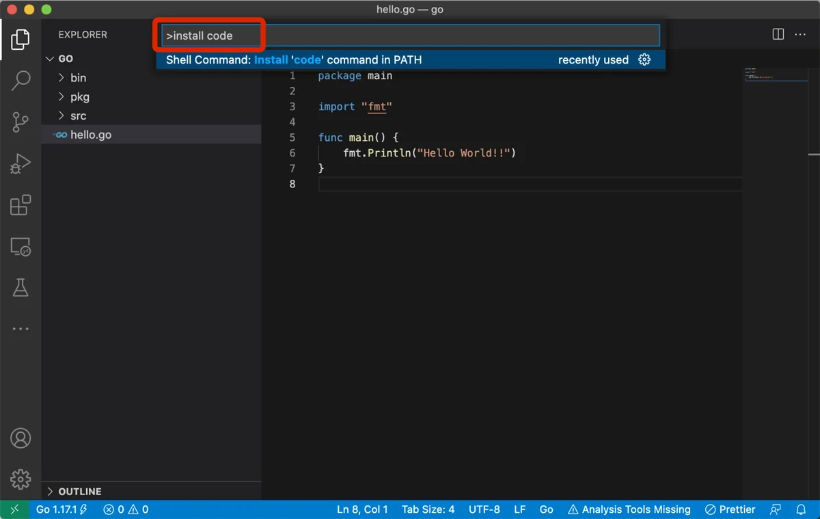Open the Testing flask icon

(x=20, y=288)
